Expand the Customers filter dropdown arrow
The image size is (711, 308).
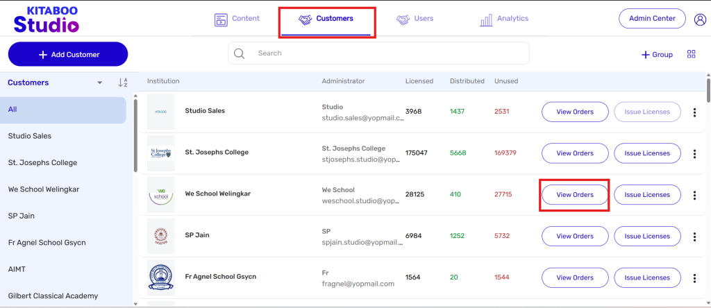point(100,83)
